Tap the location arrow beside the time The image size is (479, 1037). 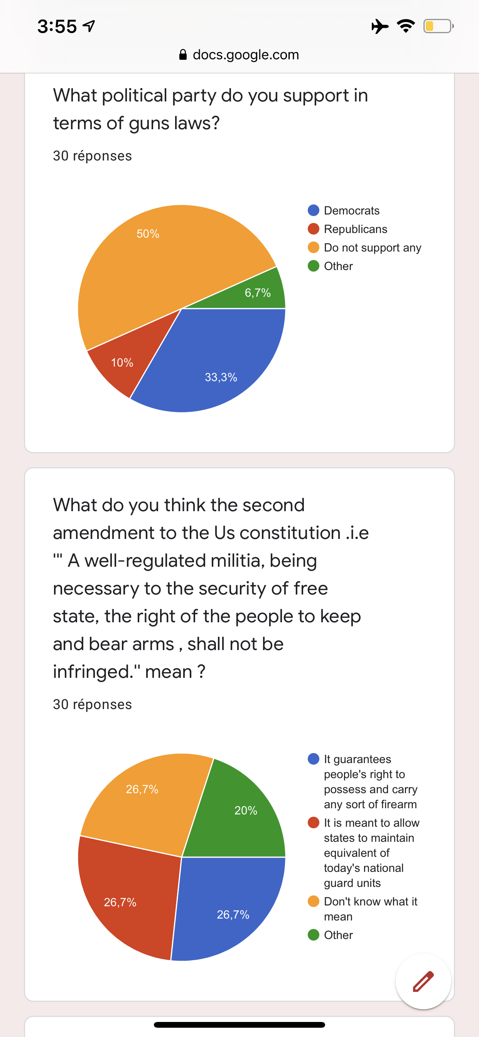coord(89,26)
